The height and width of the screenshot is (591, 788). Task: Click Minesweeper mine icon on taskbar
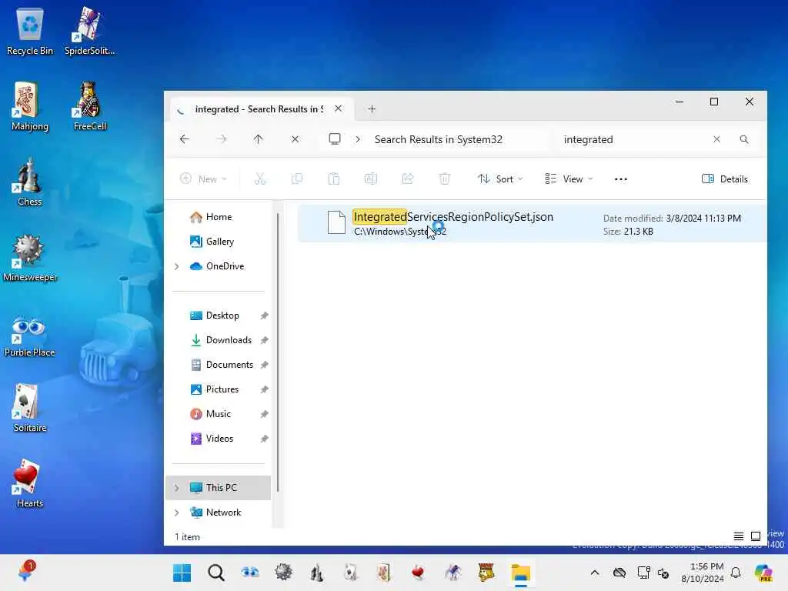(283, 573)
